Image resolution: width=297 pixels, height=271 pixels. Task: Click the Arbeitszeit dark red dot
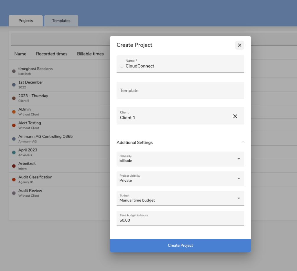[x=14, y=166]
